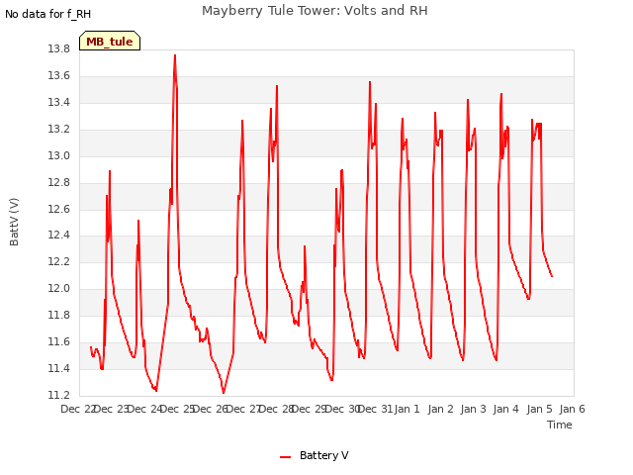Click the Jan 2 x-axis tick label

[x=440, y=409]
